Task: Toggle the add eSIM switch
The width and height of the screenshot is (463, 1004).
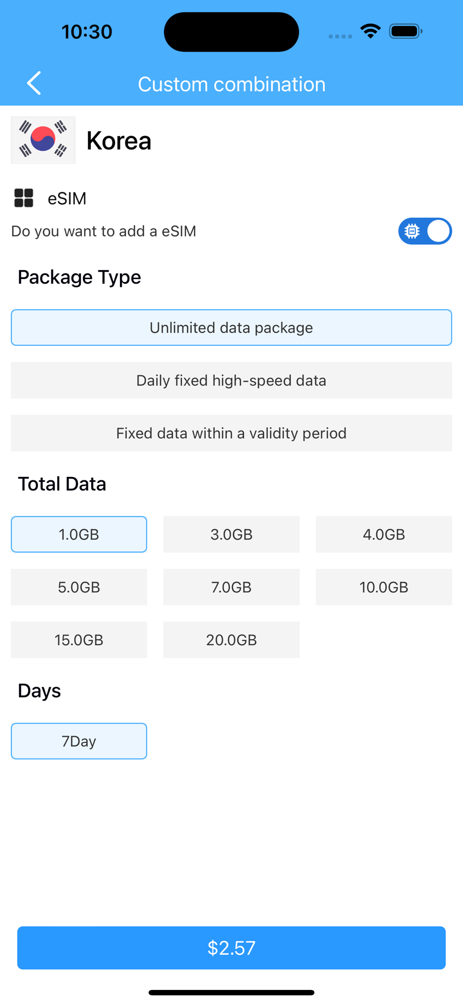Action: tap(425, 231)
